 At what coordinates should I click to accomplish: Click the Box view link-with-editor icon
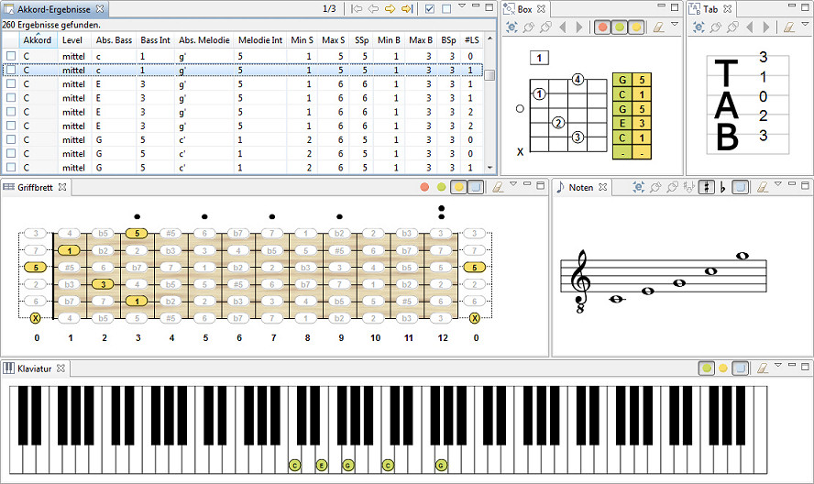pyautogui.click(x=511, y=27)
